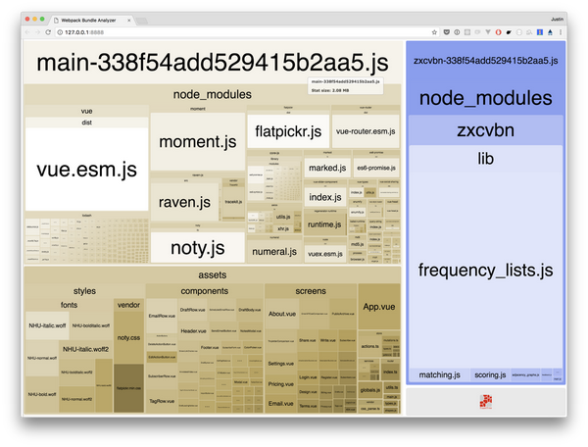Image resolution: width=588 pixels, height=447 pixels.
Task: Click the xhr.js module block
Action: 283,228
